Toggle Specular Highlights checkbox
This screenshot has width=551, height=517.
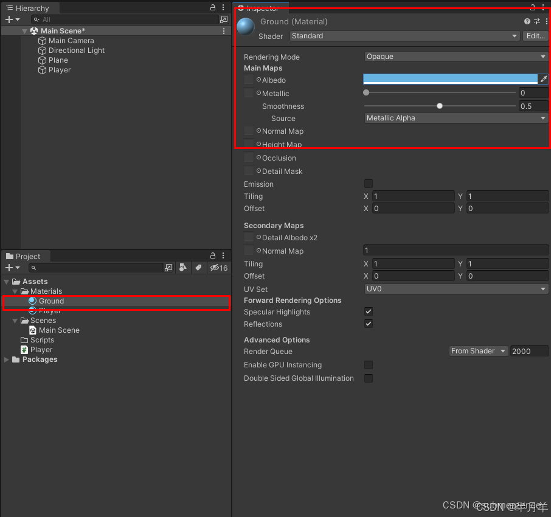point(369,311)
